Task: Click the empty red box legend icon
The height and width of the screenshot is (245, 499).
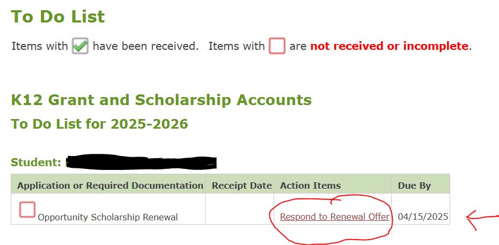Action: [x=277, y=47]
